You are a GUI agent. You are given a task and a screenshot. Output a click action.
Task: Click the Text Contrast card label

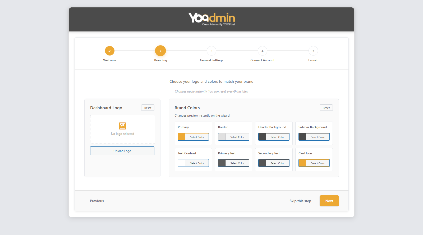187,153
